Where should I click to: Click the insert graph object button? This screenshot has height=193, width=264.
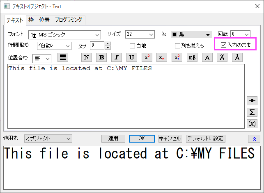click(x=252, y=101)
